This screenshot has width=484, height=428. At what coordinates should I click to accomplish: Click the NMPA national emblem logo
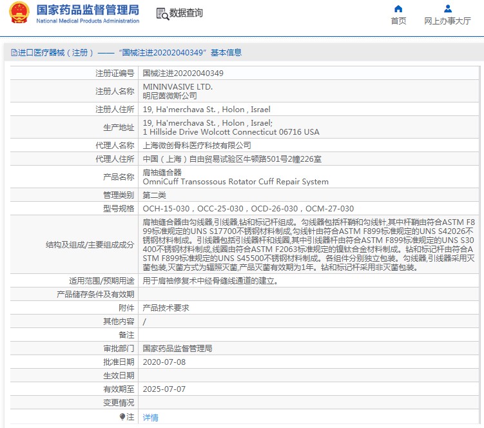[19, 13]
